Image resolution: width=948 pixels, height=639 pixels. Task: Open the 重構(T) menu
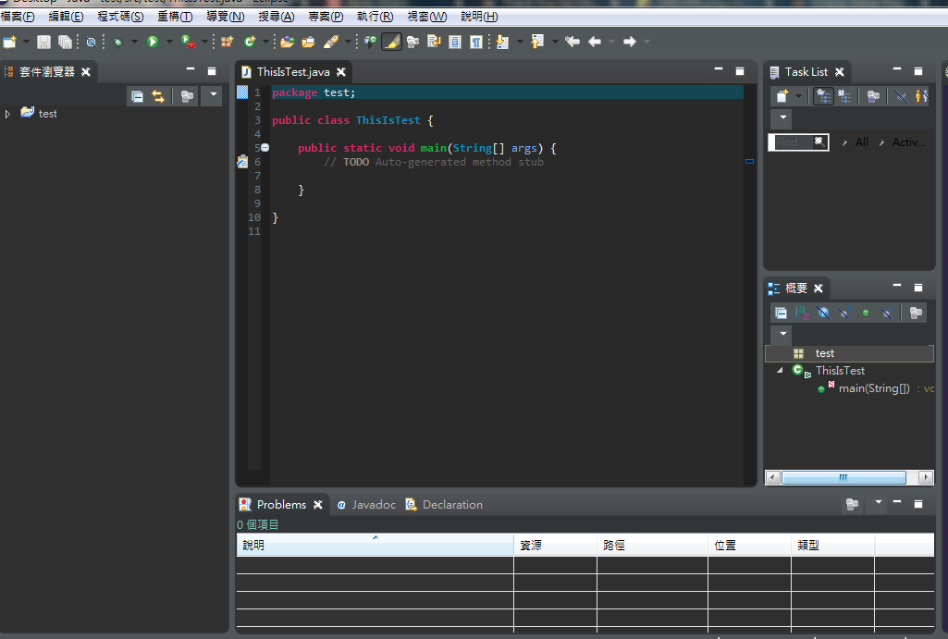pyautogui.click(x=176, y=17)
